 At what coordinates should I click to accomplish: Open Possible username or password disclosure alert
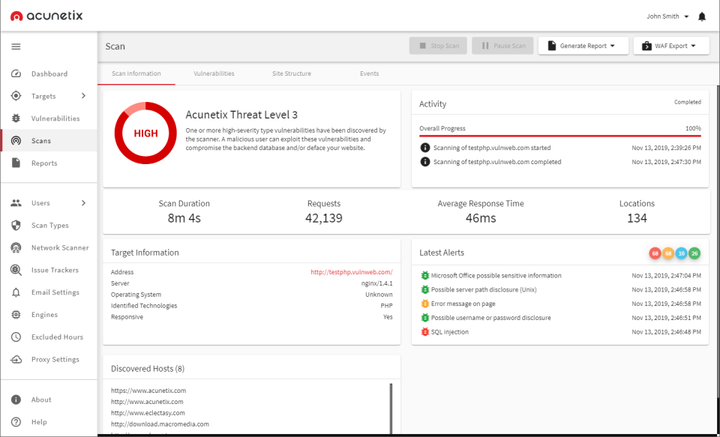coord(490,318)
